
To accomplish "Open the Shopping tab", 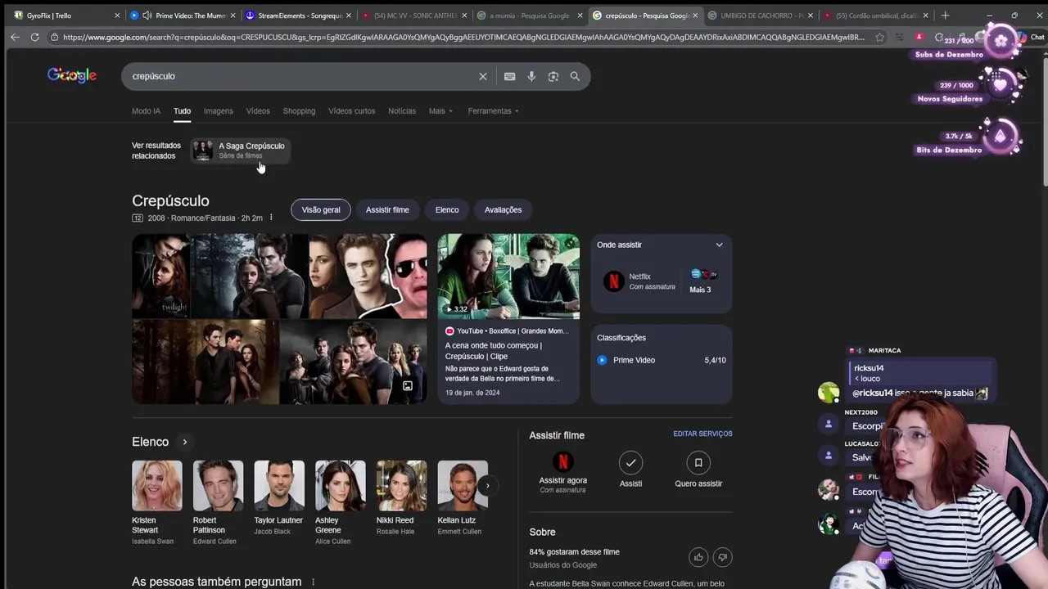I will (x=299, y=111).
